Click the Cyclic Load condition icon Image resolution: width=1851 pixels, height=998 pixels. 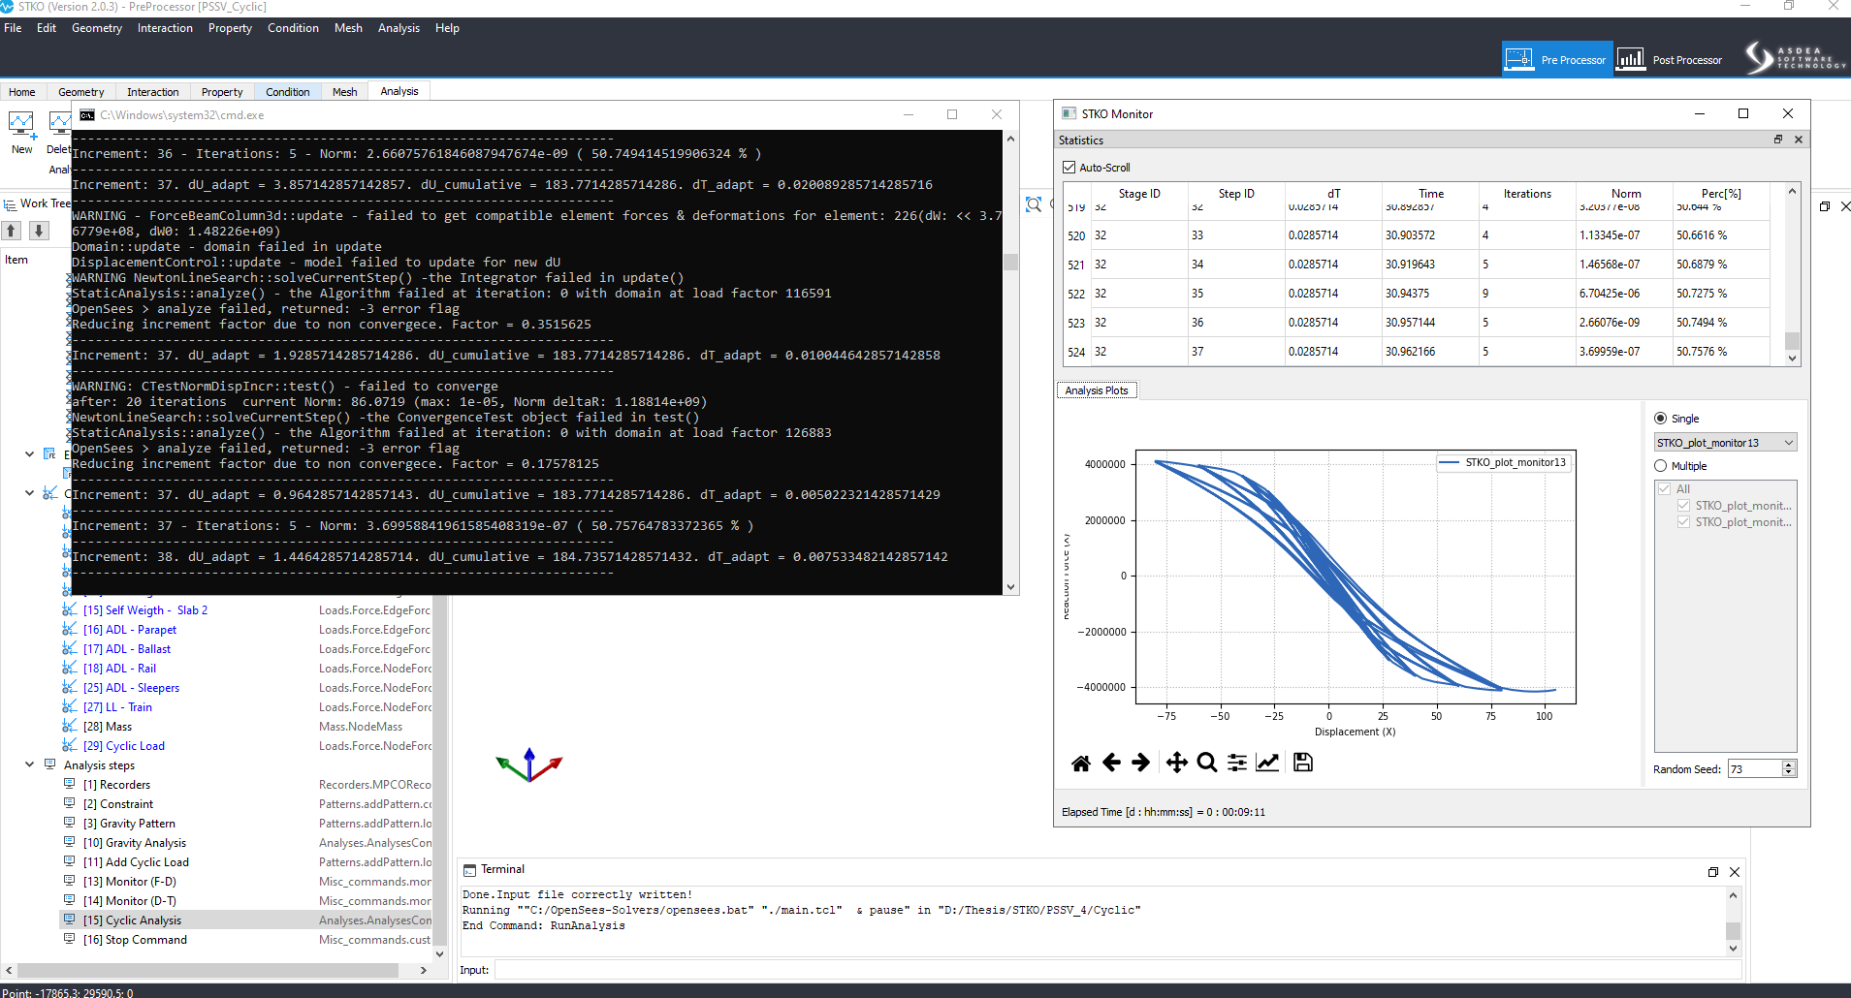coord(70,745)
